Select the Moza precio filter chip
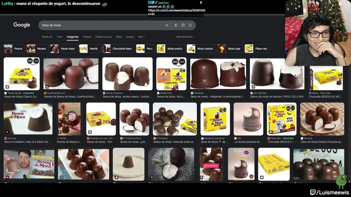The height and width of the screenshot is (197, 351). (171, 49)
